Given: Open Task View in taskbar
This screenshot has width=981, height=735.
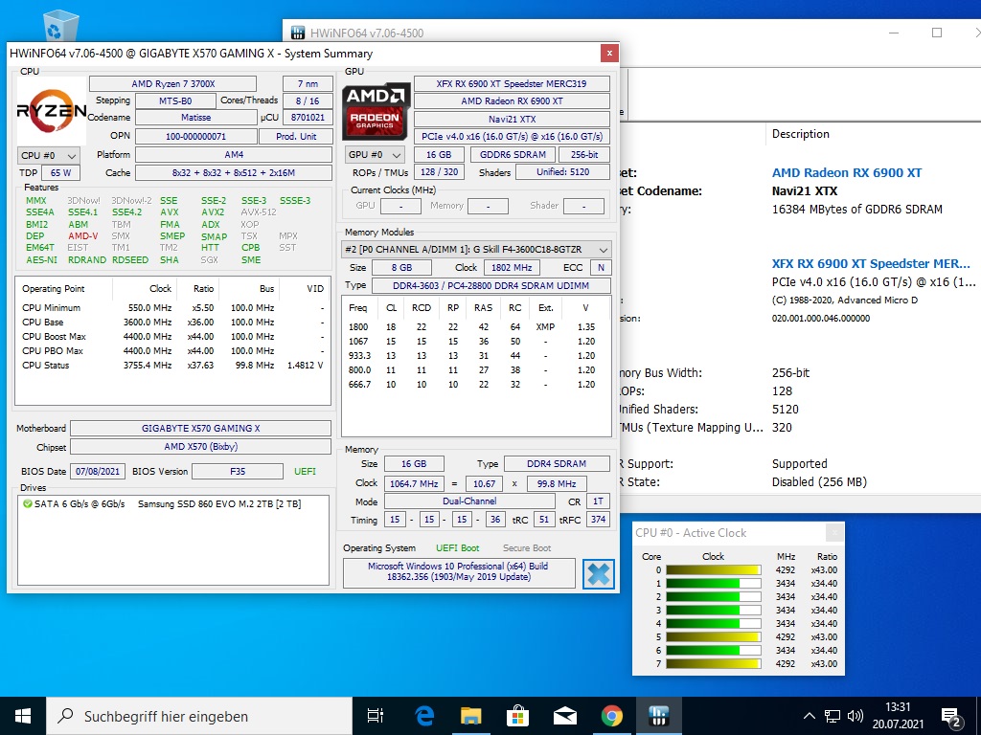Looking at the screenshot, I should click(x=376, y=716).
